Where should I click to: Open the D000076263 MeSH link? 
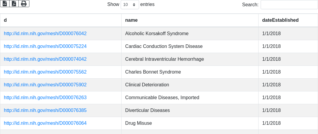click(x=45, y=98)
